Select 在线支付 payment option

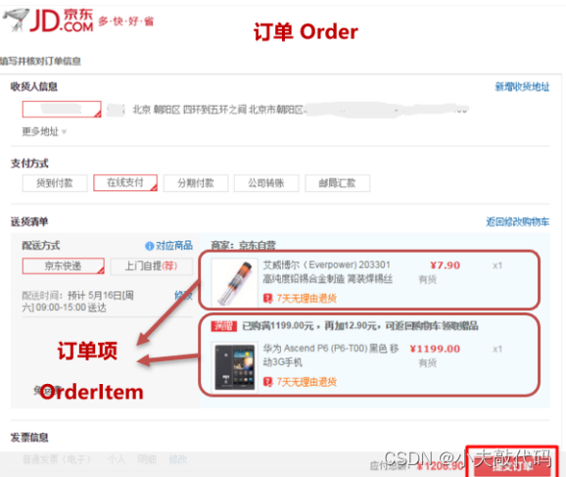point(125,183)
